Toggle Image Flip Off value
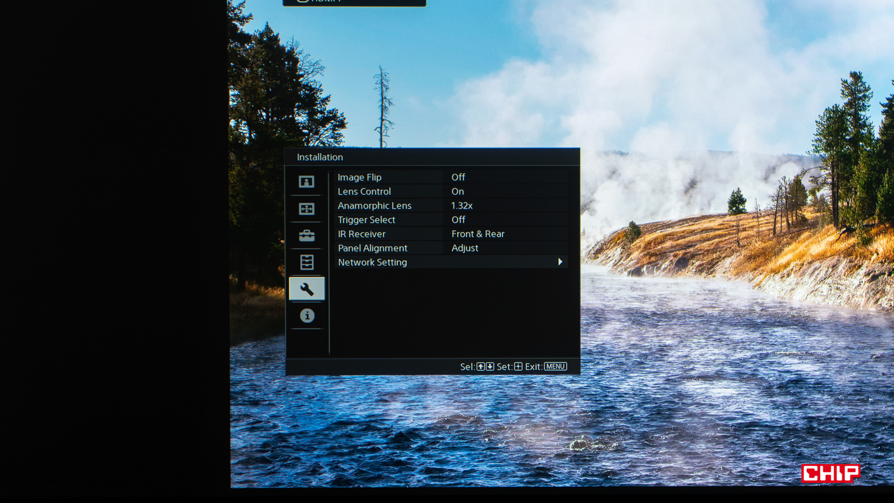This screenshot has height=503, width=894. pyautogui.click(x=458, y=177)
